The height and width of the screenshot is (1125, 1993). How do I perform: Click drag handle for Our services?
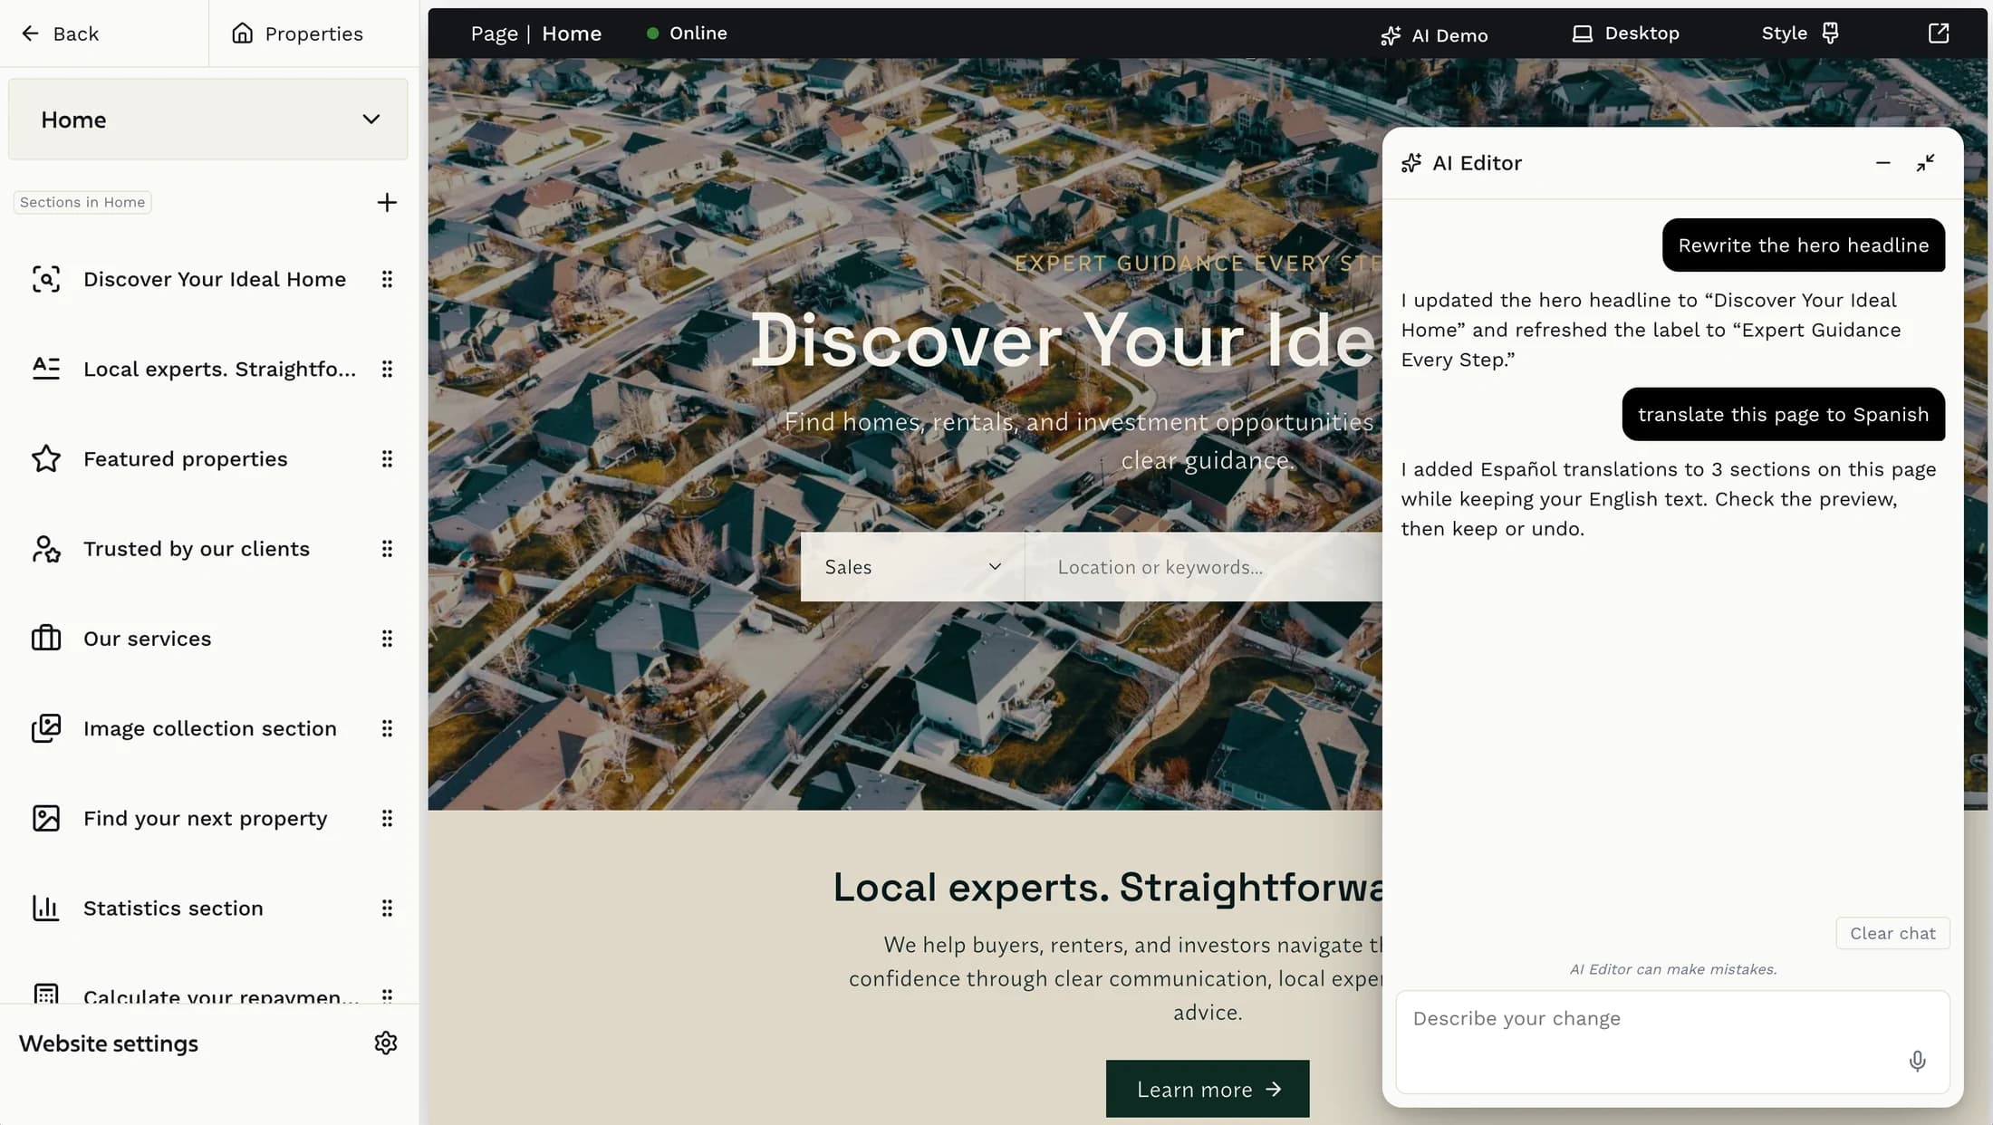click(x=387, y=639)
